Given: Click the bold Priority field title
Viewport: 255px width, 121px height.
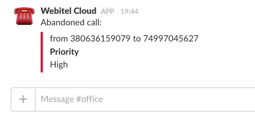Looking at the screenshot, I should [x=64, y=52].
